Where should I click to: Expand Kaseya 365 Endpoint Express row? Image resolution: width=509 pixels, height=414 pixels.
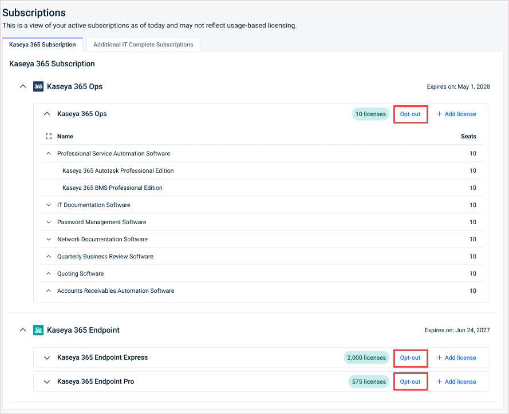tap(47, 357)
